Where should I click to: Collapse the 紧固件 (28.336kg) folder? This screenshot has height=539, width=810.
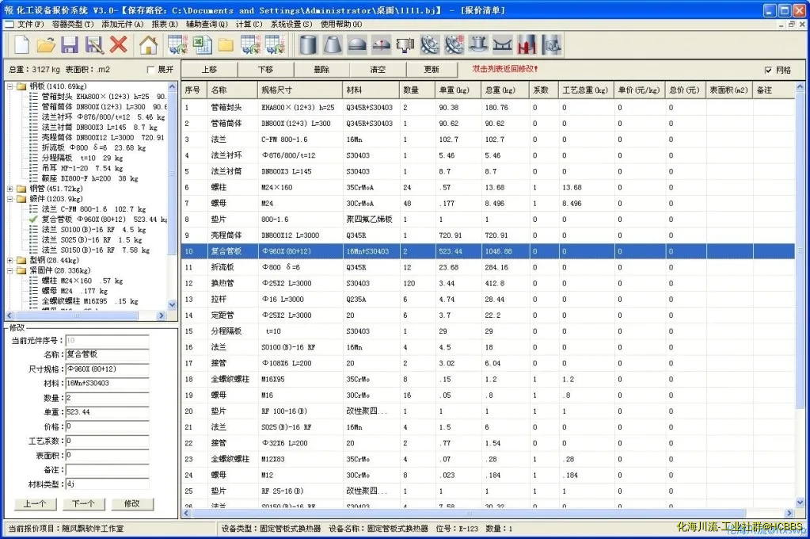point(10,270)
